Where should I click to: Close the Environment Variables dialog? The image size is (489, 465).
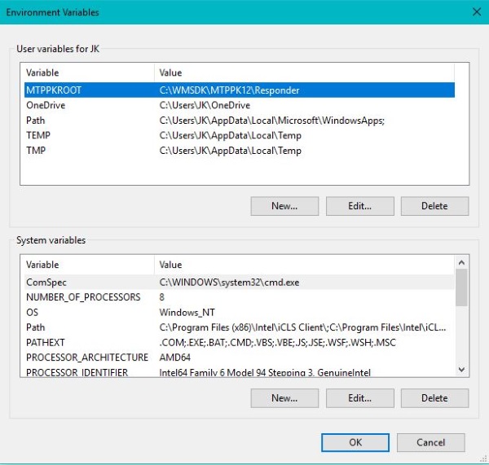477,12
